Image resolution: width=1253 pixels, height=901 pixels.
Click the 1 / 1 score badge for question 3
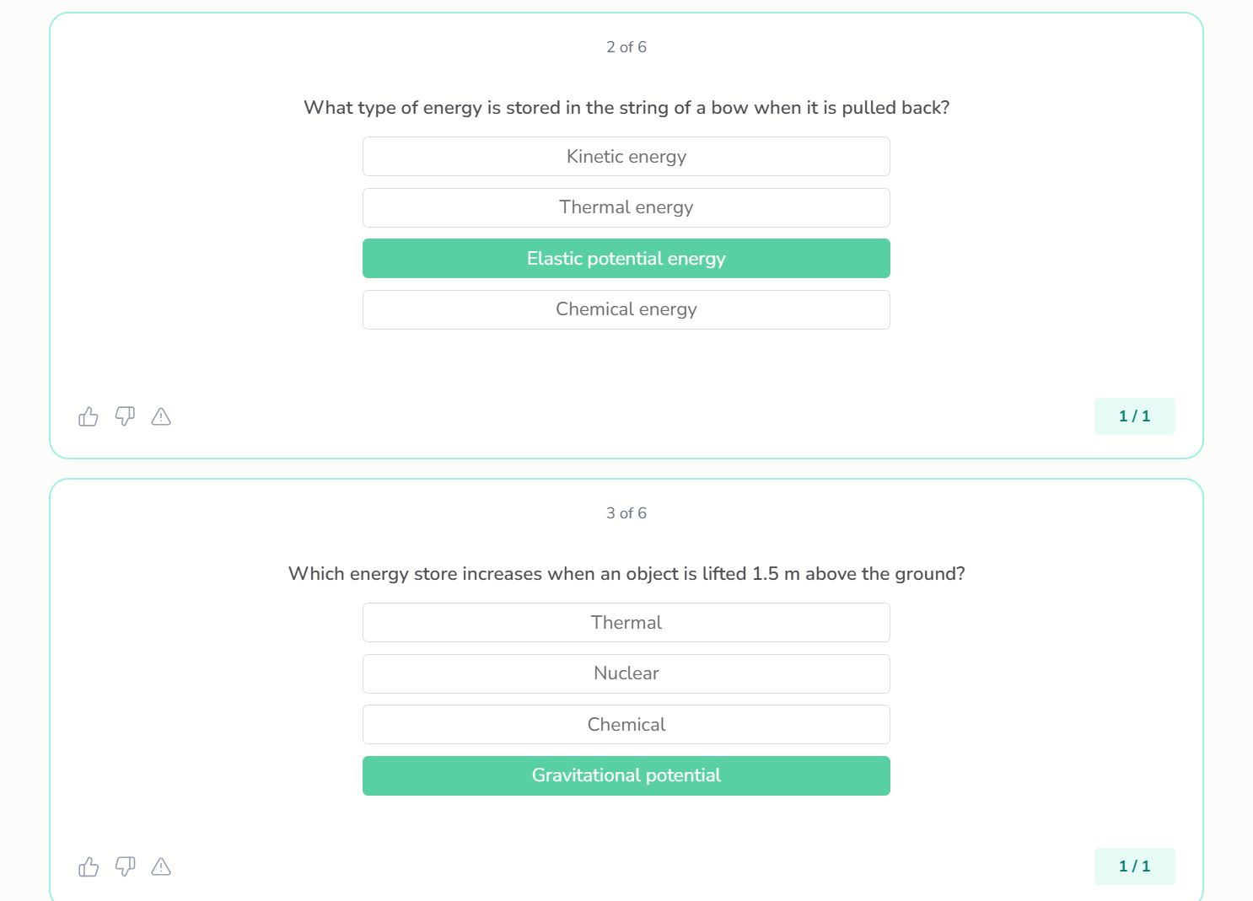coord(1134,866)
